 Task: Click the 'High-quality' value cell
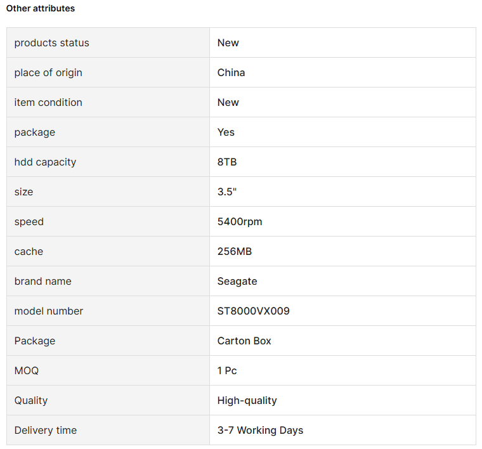coord(247,401)
